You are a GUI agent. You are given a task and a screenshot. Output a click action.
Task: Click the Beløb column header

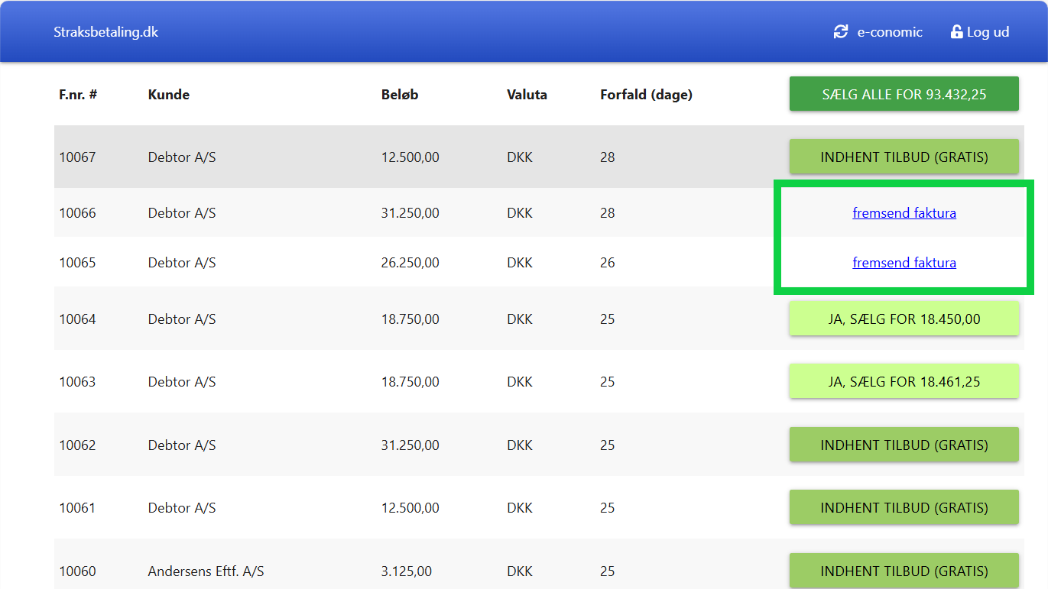click(x=400, y=95)
